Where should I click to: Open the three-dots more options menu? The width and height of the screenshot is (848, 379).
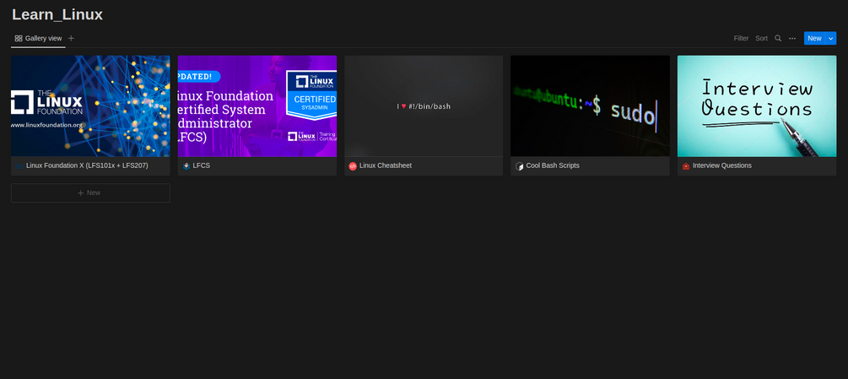tap(792, 38)
